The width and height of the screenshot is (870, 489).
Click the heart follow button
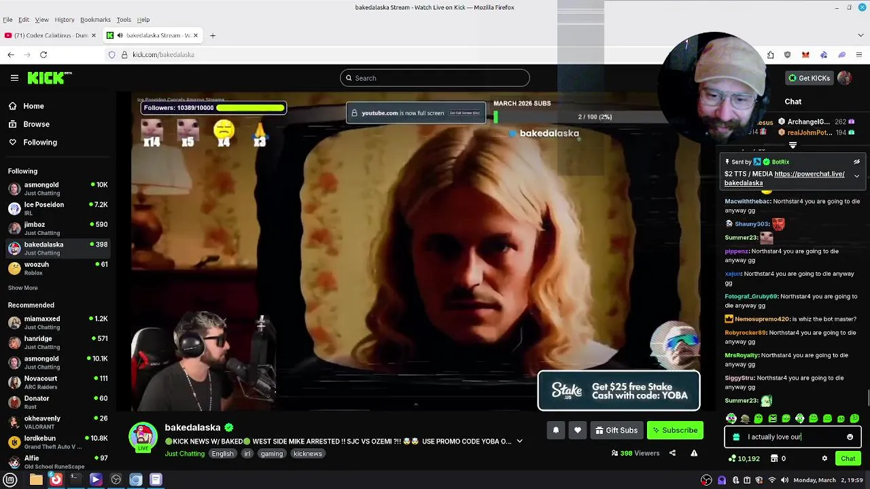(x=578, y=430)
